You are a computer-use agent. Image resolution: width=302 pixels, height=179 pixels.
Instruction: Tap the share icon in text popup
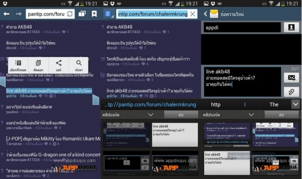[58, 65]
